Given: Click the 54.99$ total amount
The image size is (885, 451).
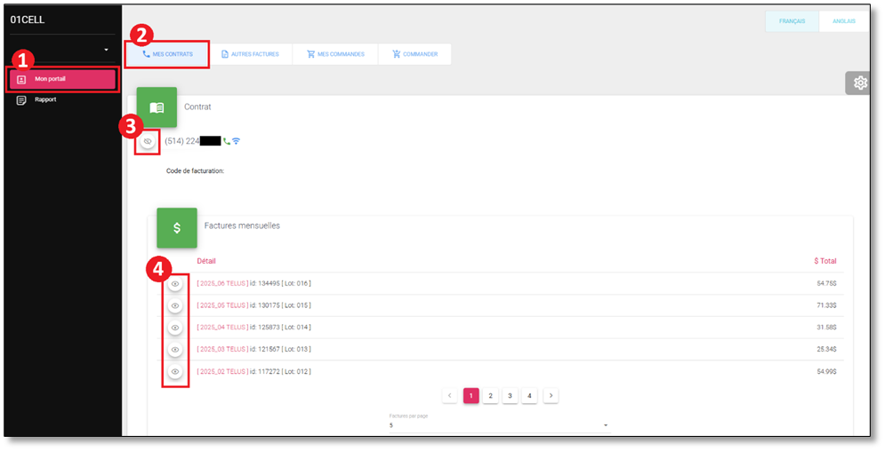Looking at the screenshot, I should point(826,372).
